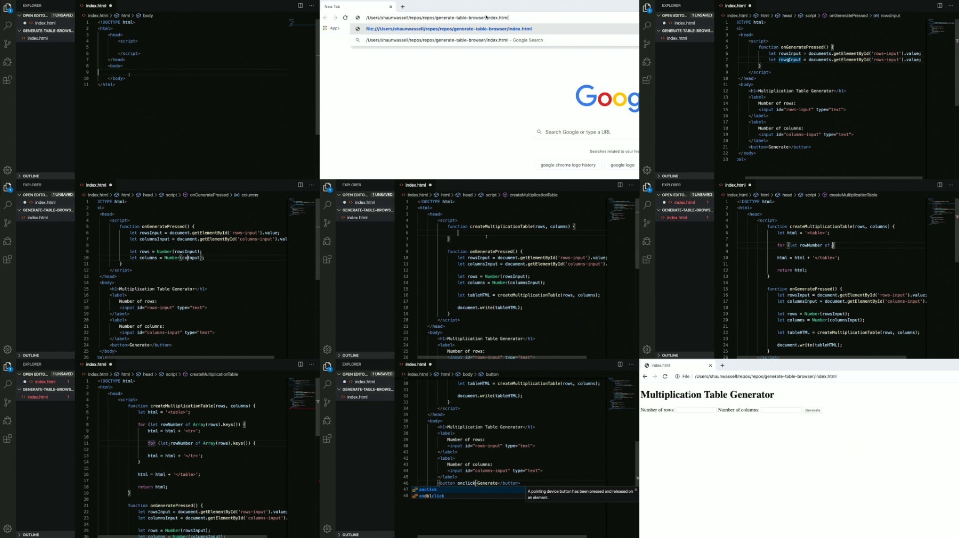Split the editor in top-left VS Code window

[x=300, y=6]
